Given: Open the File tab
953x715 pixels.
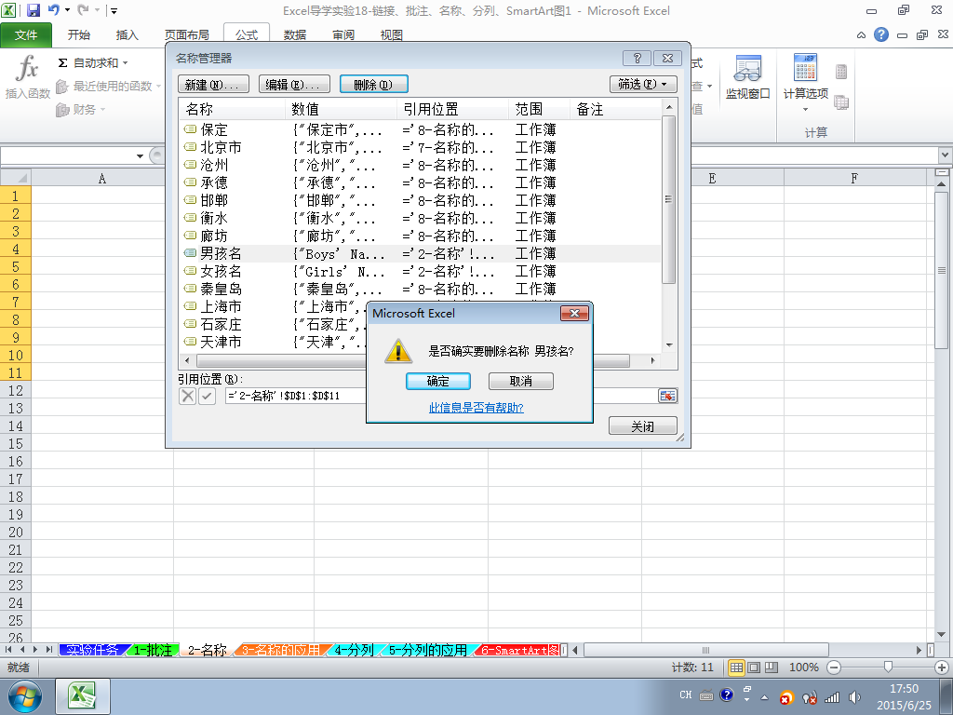Looking at the screenshot, I should pyautogui.click(x=26, y=35).
